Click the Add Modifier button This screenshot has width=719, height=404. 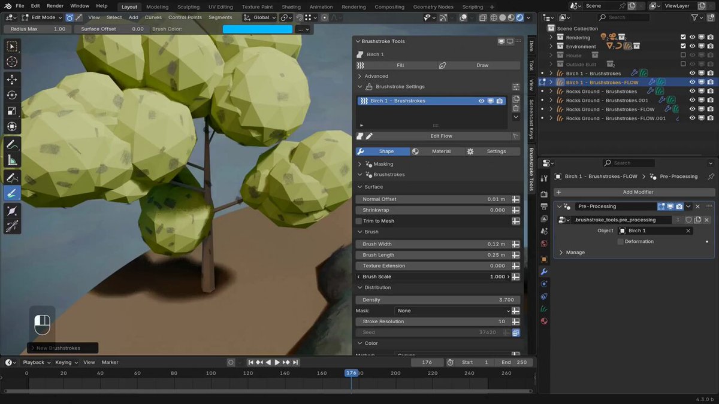pyautogui.click(x=635, y=192)
